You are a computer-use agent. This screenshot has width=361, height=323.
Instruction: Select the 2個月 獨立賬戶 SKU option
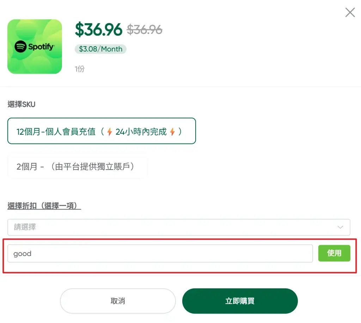pyautogui.click(x=77, y=166)
